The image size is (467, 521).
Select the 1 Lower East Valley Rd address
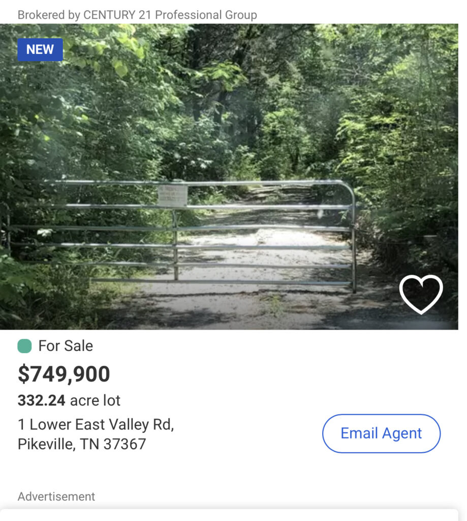[x=96, y=424]
